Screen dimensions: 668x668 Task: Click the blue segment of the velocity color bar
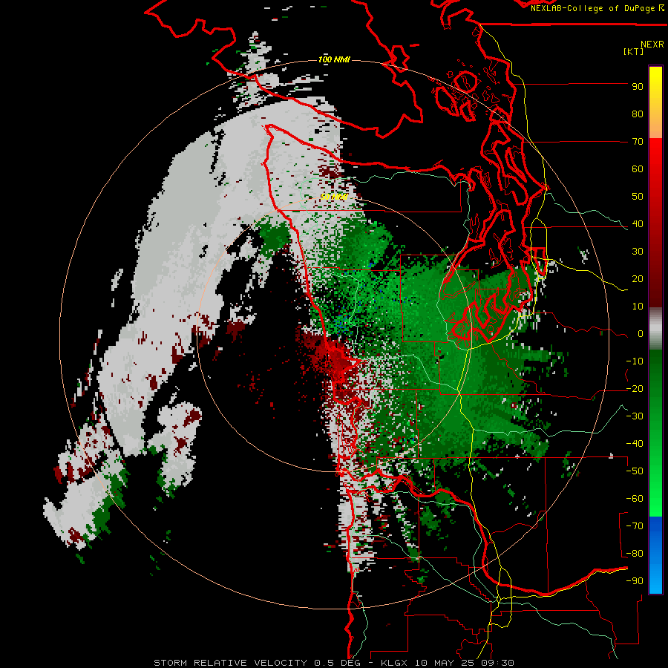655,555
